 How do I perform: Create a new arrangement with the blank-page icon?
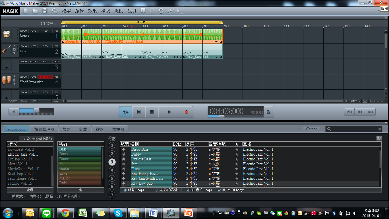pyautogui.click(x=25, y=11)
